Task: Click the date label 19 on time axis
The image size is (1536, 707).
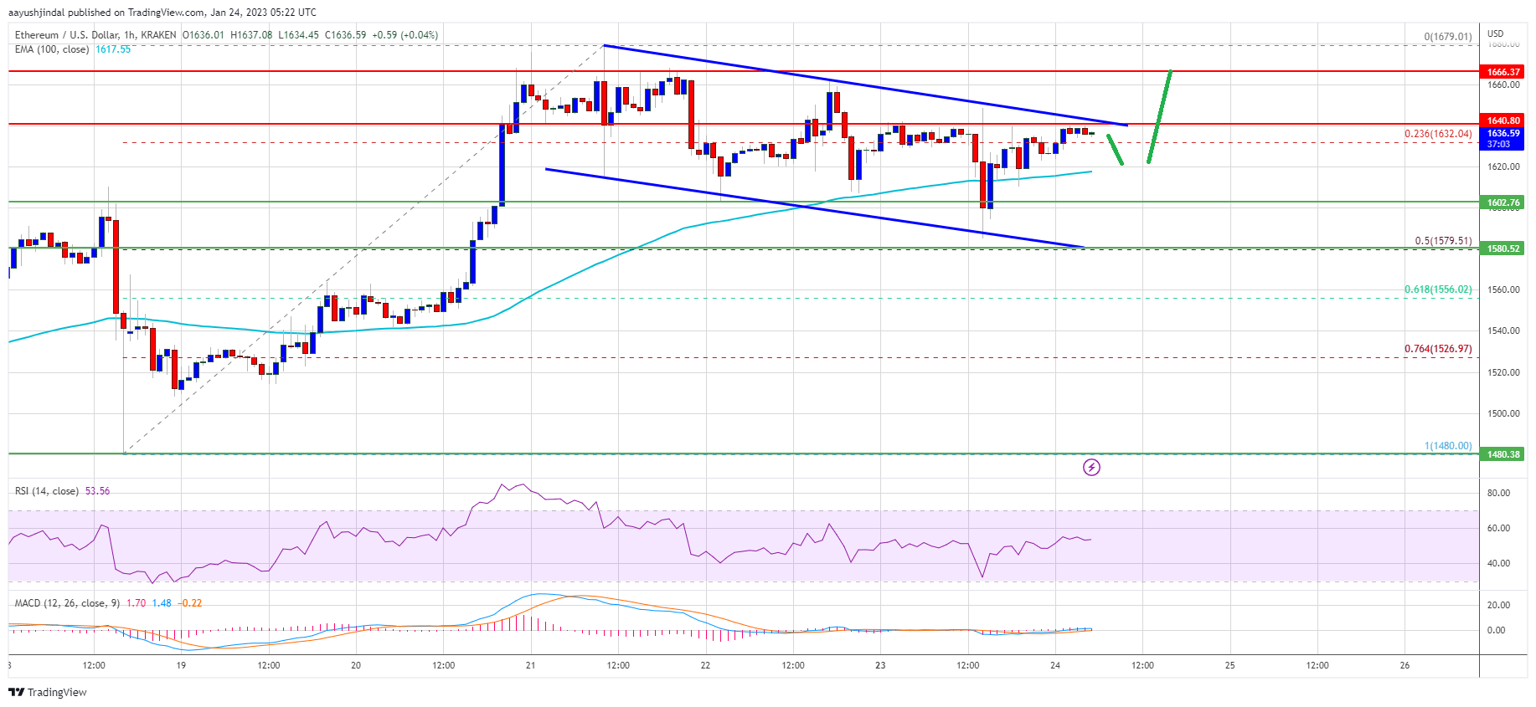Action: (181, 666)
